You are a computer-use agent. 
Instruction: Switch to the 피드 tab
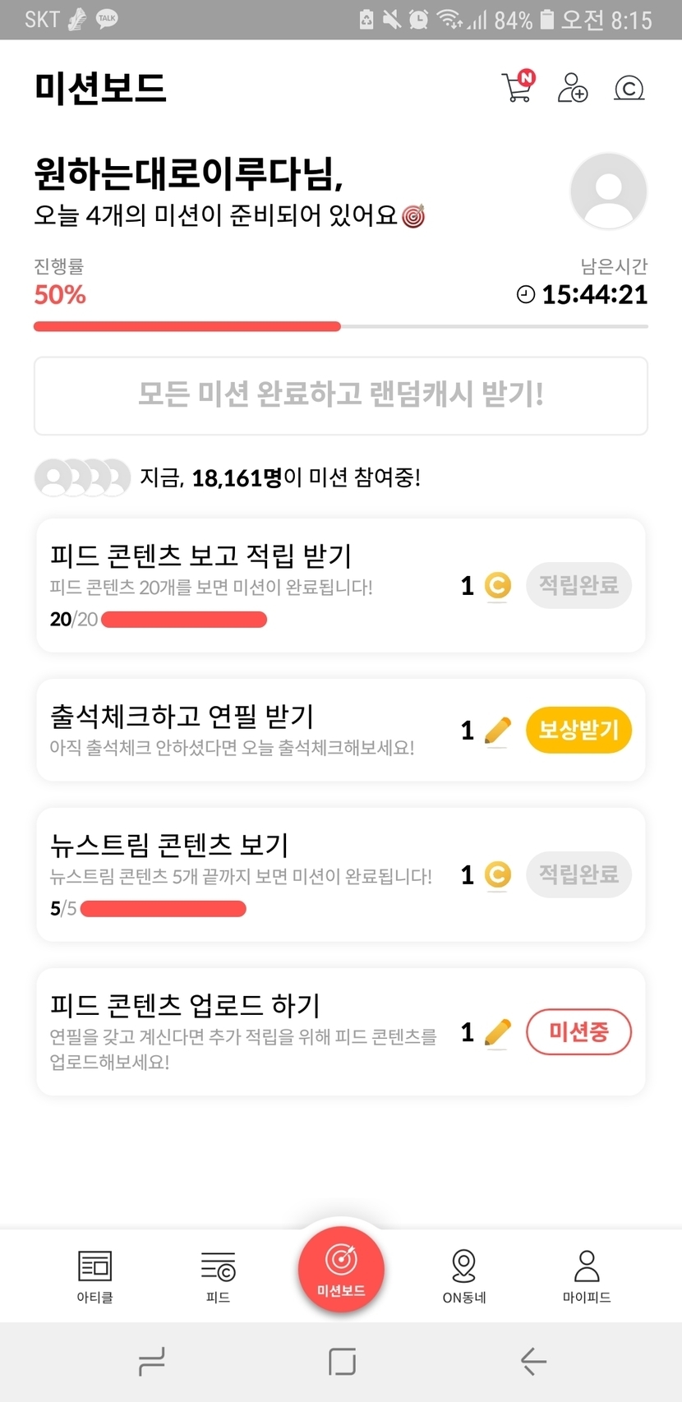tap(218, 1275)
